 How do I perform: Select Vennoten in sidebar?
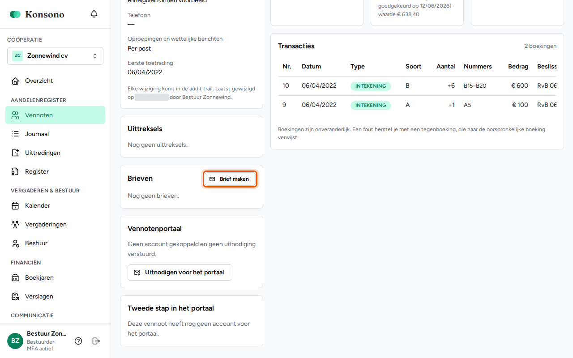[55, 115]
